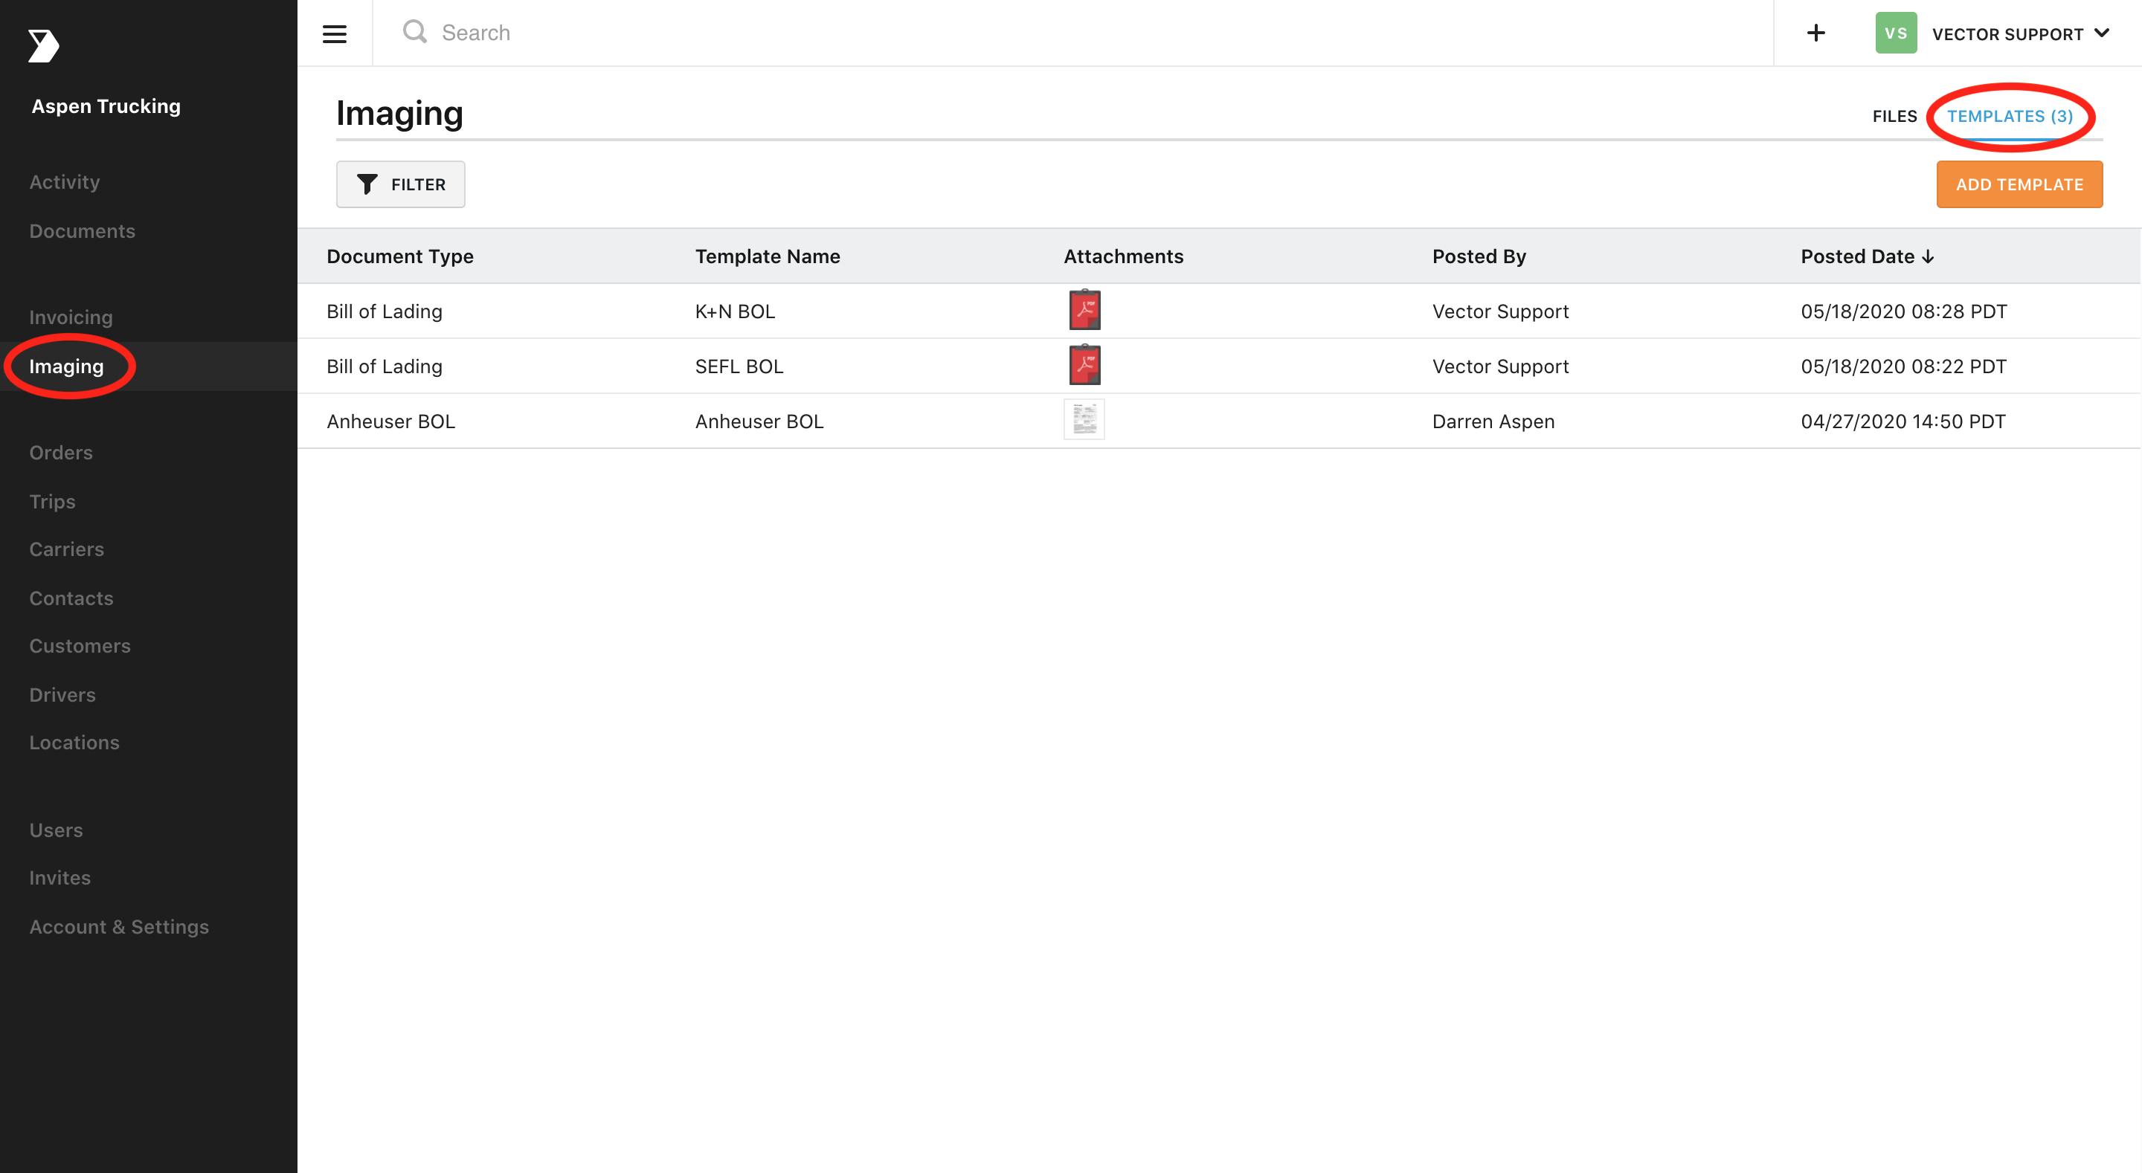Screen dimensions: 2142x1173
Task: Sort by Document Type header
Action: tap(400, 256)
